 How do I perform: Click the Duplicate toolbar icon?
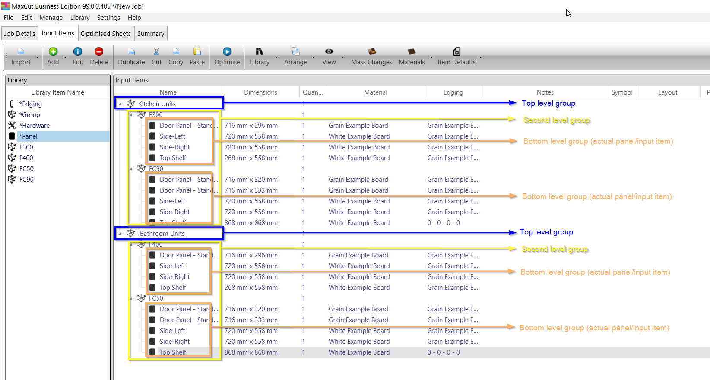click(131, 52)
